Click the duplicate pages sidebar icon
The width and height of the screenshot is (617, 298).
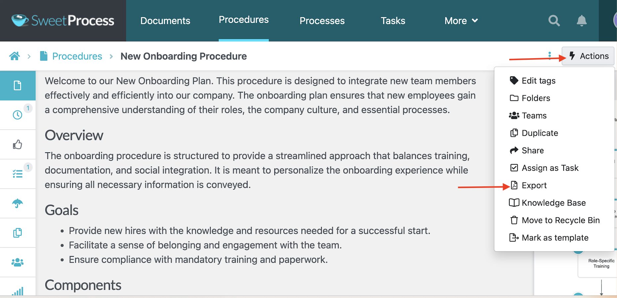18,233
